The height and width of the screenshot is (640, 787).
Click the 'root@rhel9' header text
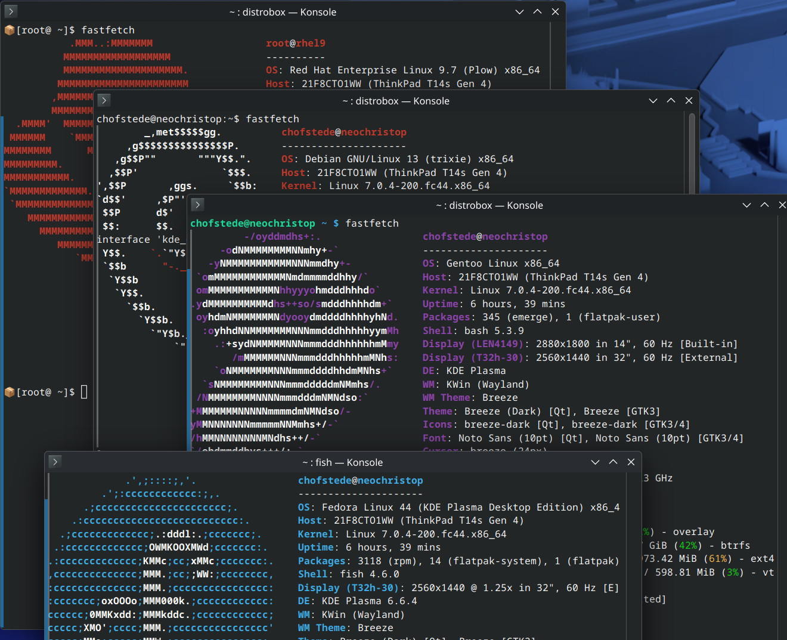coord(296,43)
